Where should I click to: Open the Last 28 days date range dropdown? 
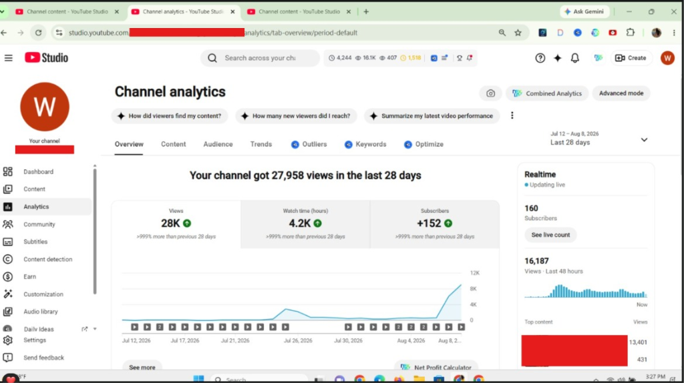point(599,139)
